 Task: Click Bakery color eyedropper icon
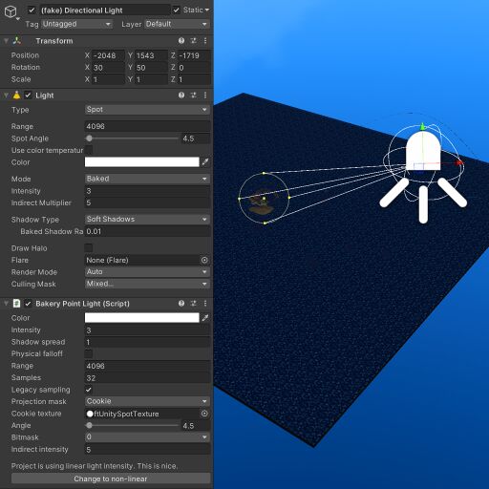pyautogui.click(x=205, y=317)
